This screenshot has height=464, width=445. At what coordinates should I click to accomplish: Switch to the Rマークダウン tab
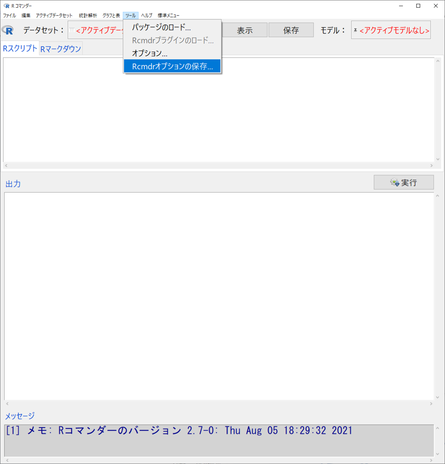click(x=60, y=48)
